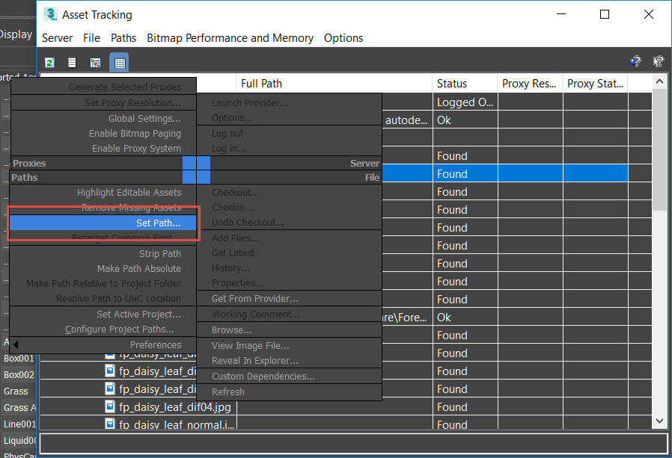Switch to Tree View icon

pos(95,63)
